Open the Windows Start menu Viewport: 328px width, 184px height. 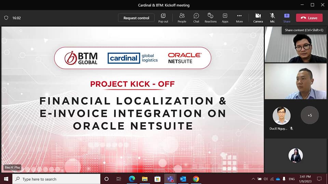[x=6, y=179]
